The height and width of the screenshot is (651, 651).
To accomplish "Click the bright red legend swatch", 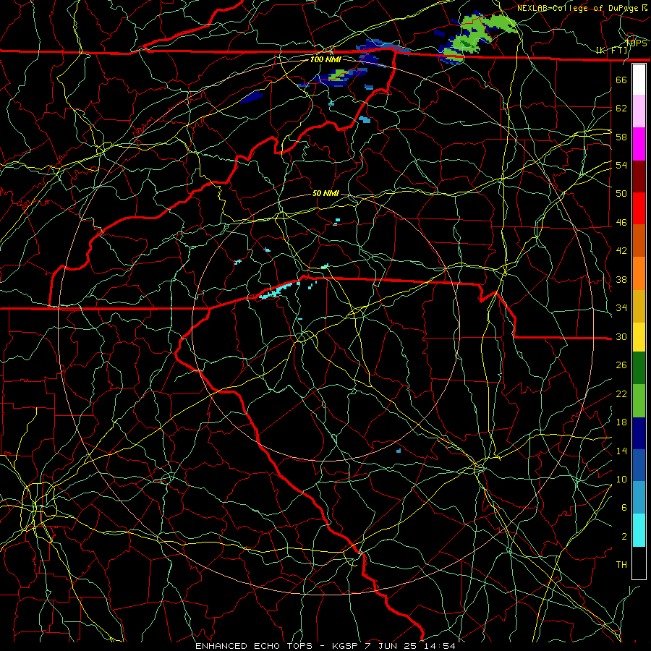I will (639, 208).
